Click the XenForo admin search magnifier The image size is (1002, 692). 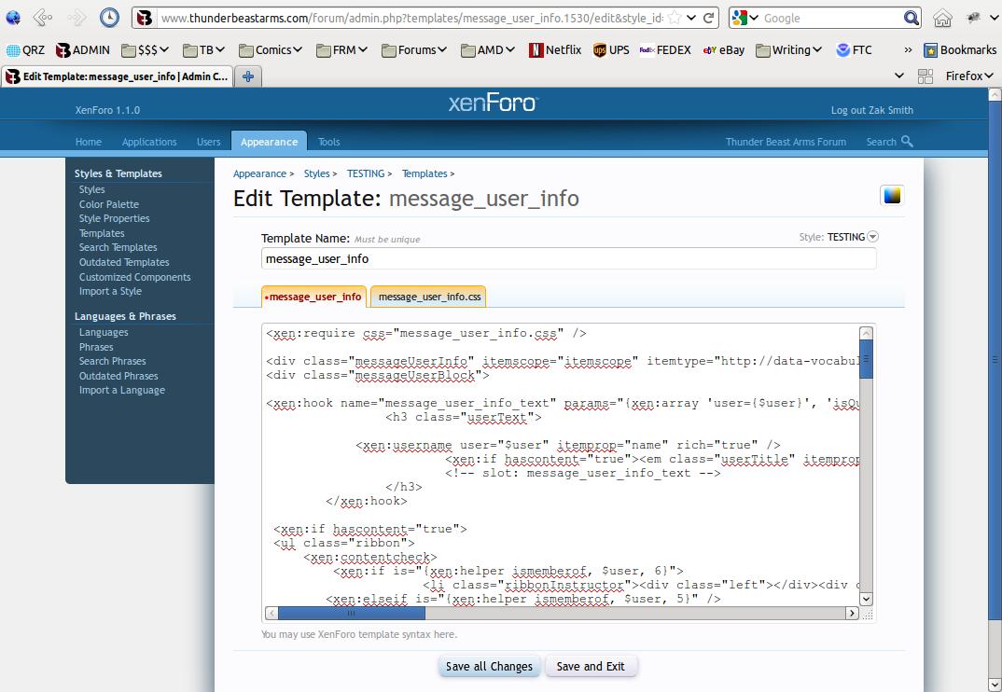[907, 142]
